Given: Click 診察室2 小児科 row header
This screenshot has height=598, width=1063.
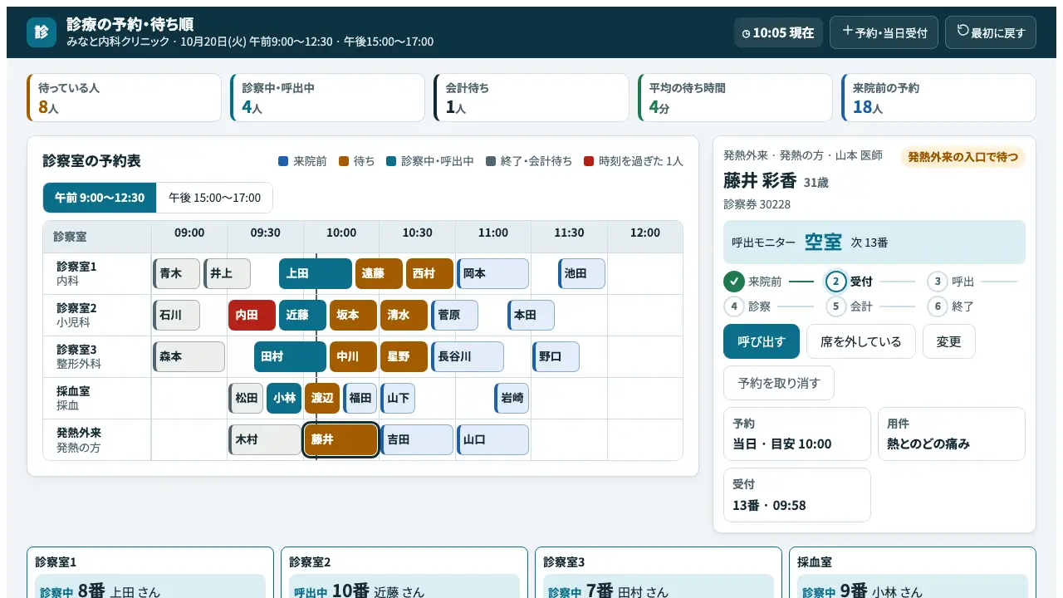Looking at the screenshot, I should click(97, 315).
